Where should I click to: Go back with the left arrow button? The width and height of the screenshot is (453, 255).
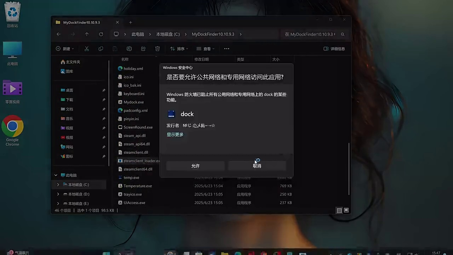[x=59, y=34]
